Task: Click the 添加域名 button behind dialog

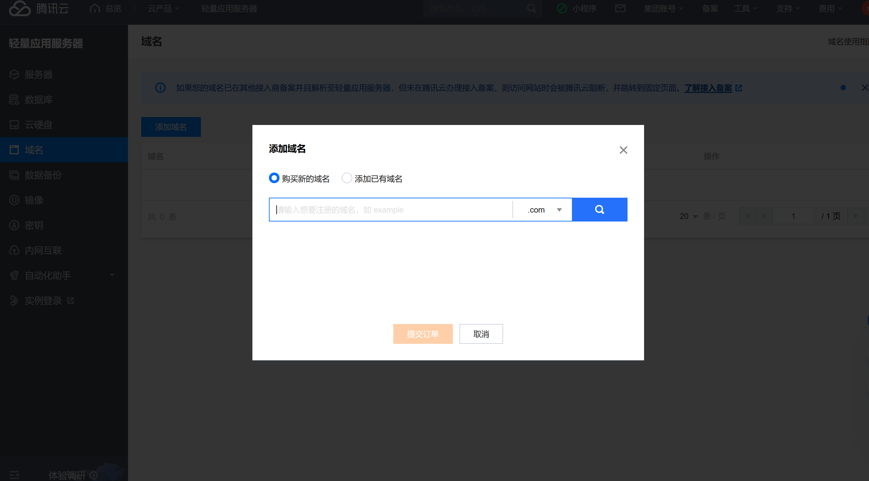Action: (x=171, y=127)
